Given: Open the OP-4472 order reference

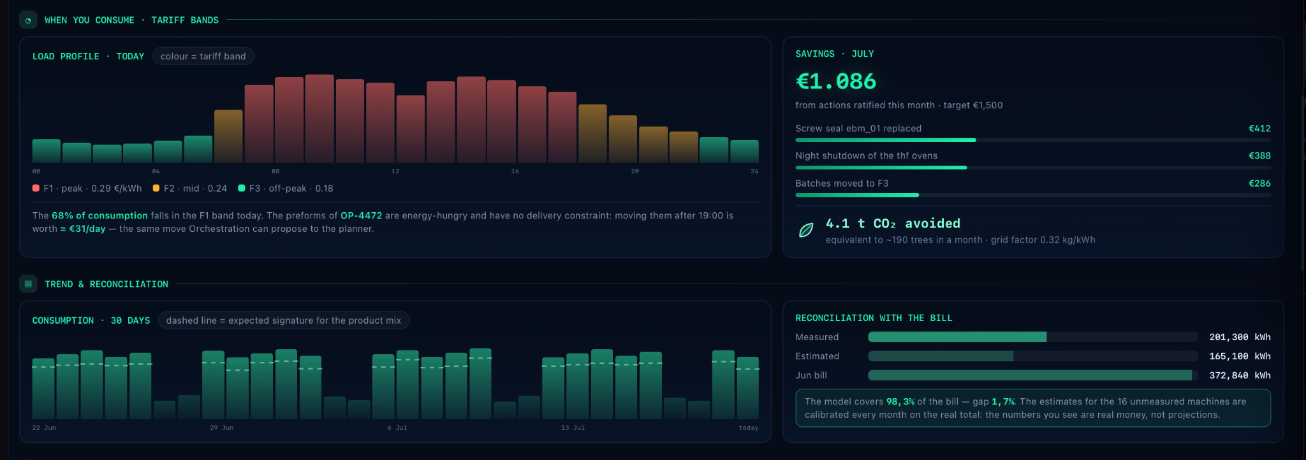Looking at the screenshot, I should 361,215.
